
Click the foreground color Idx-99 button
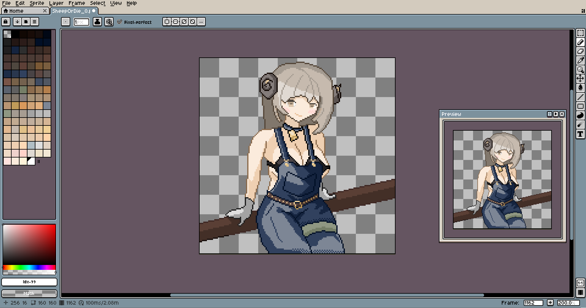point(29,282)
